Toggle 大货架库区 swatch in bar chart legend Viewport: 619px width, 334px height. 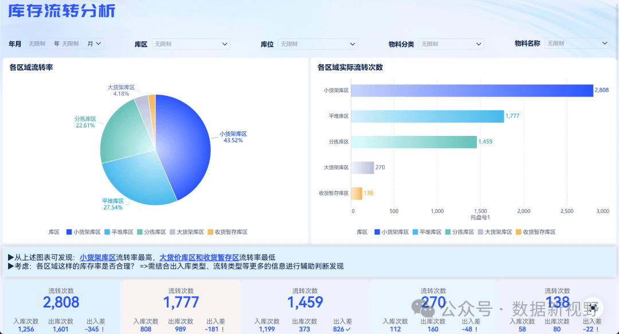coord(480,232)
